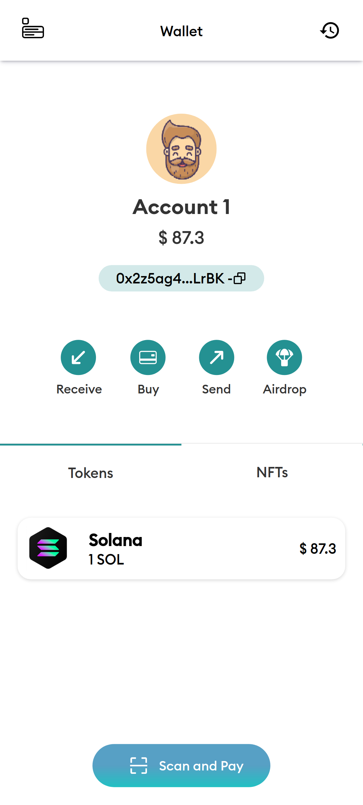The width and height of the screenshot is (363, 805).
Task: Tap the Airdrop parachute icon
Action: click(x=284, y=357)
